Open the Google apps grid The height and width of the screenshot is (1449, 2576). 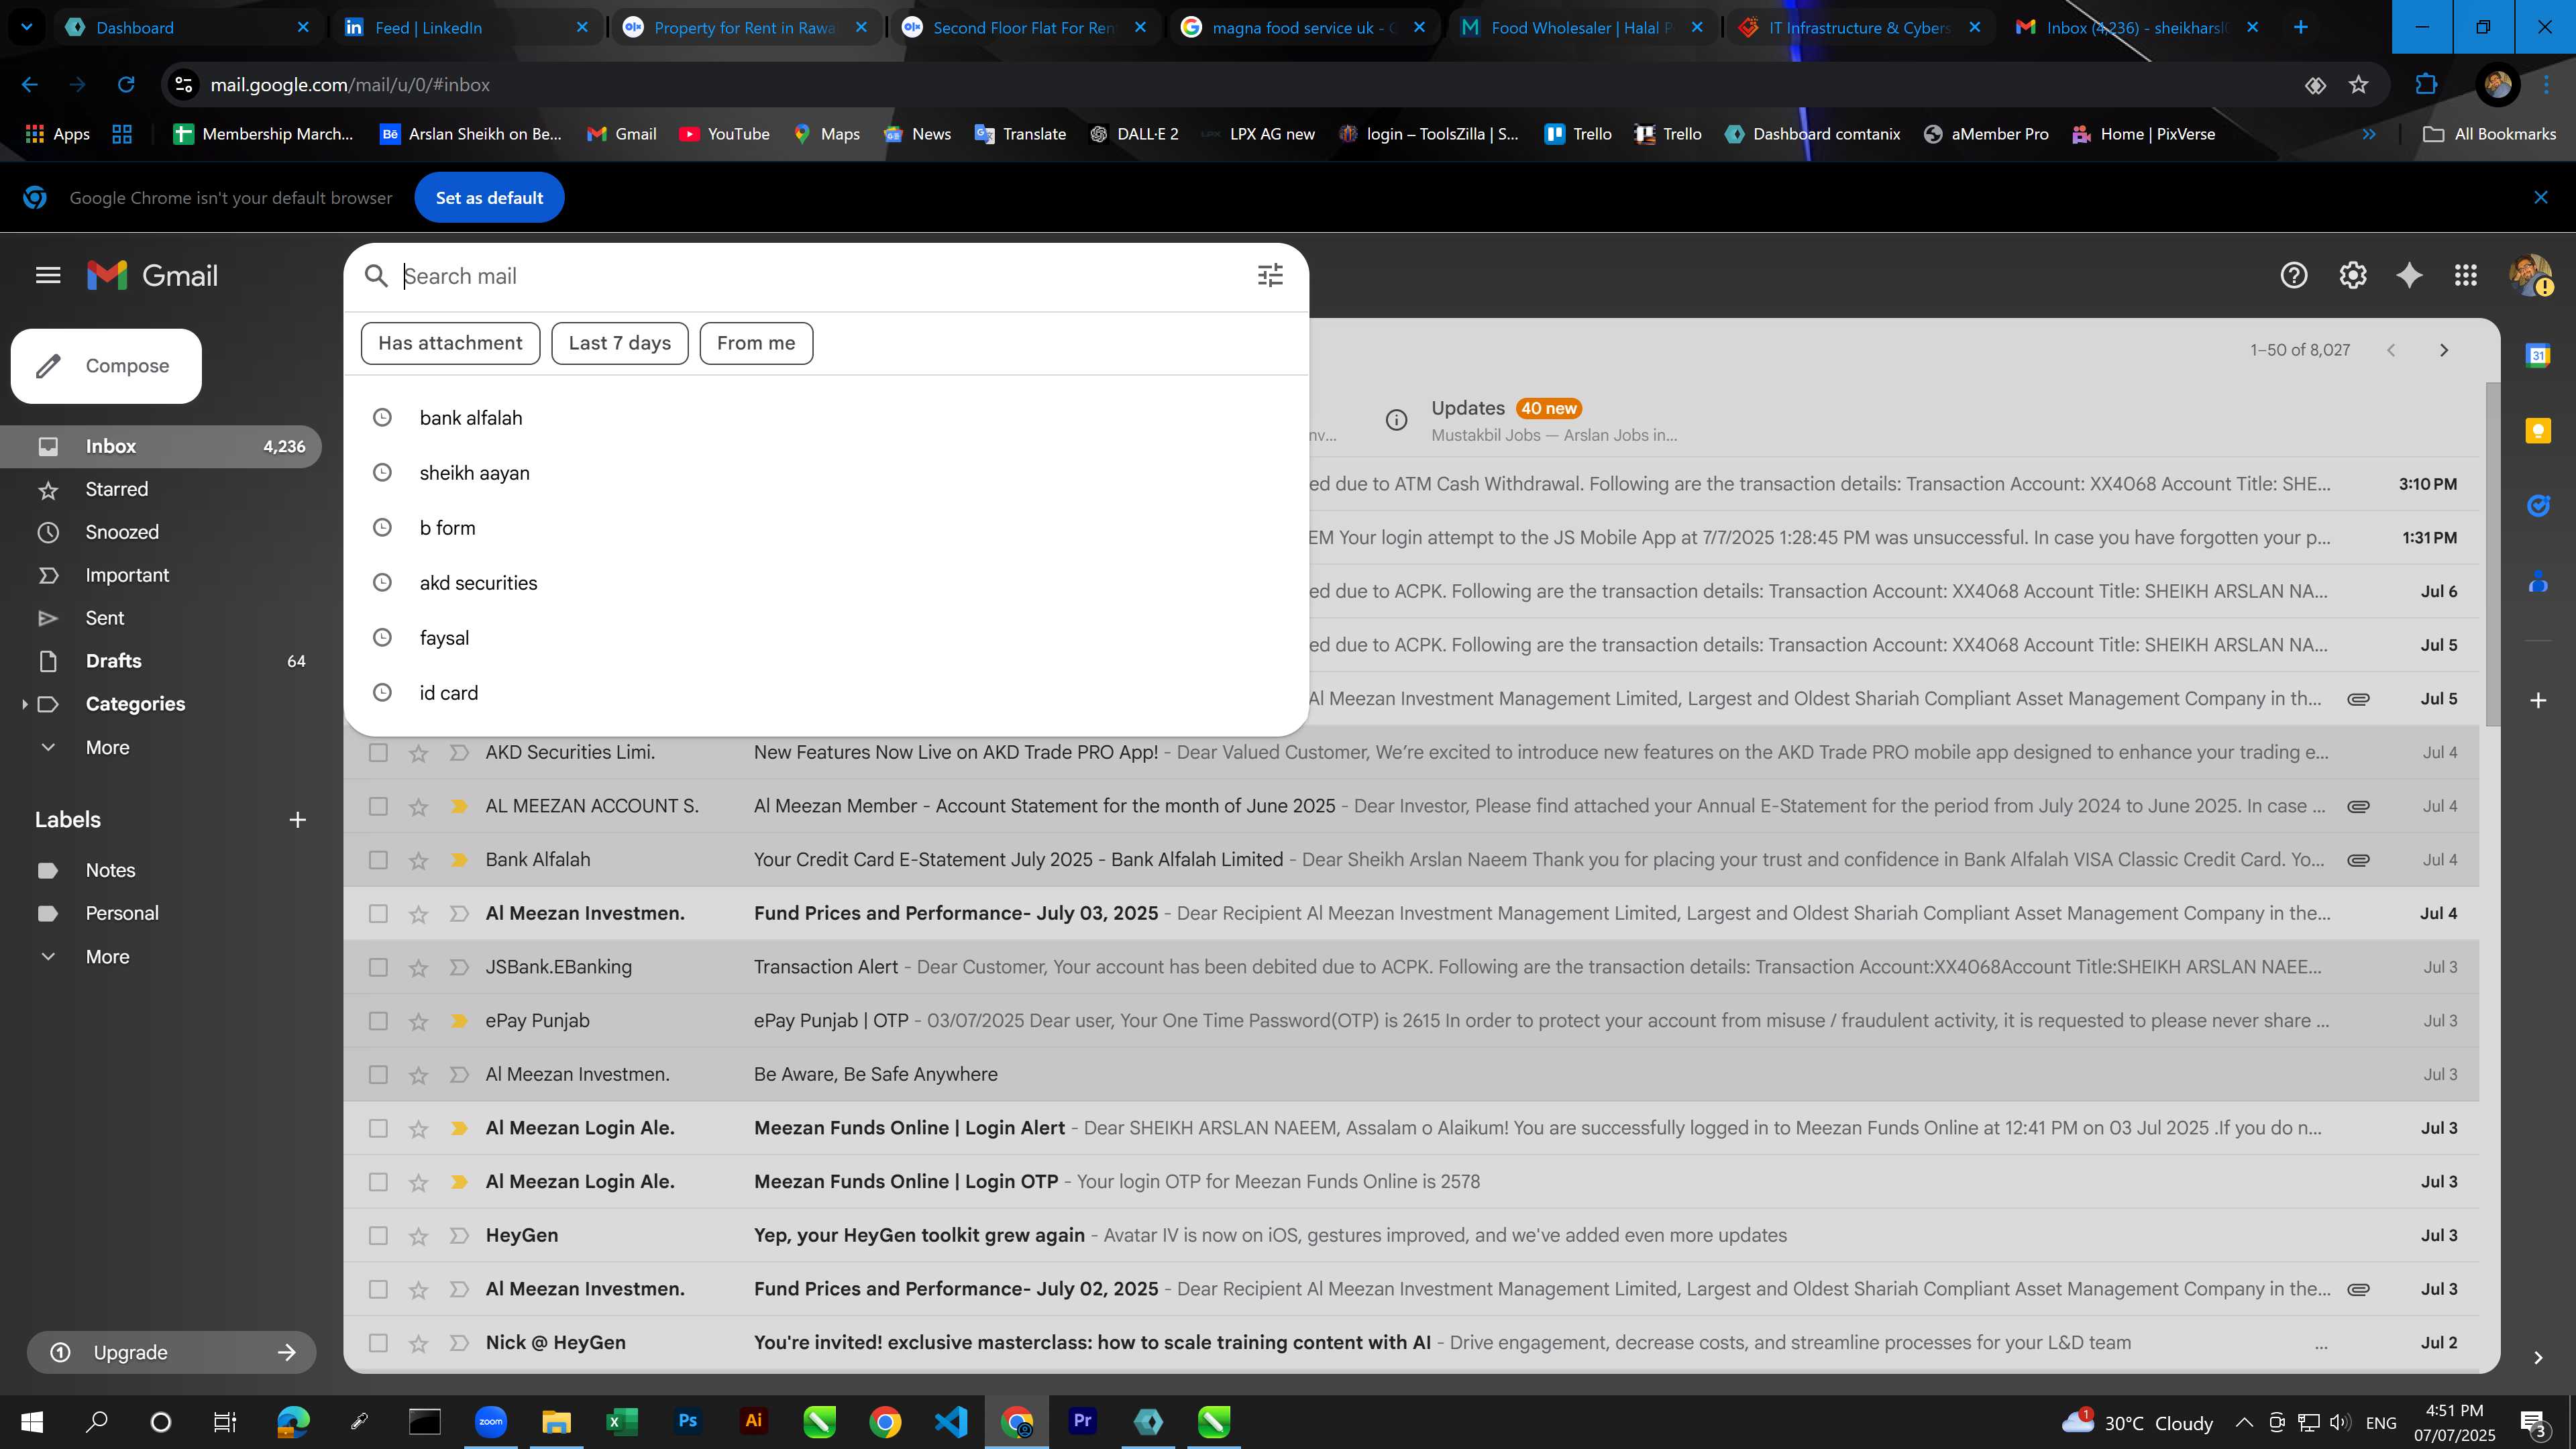pyautogui.click(x=2466, y=275)
